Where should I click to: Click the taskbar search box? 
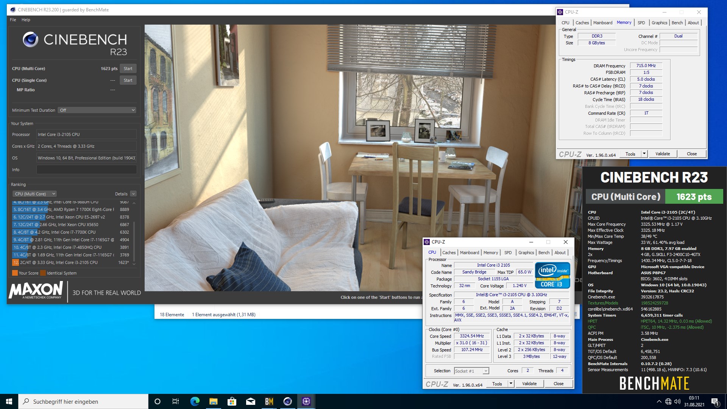[83, 401]
